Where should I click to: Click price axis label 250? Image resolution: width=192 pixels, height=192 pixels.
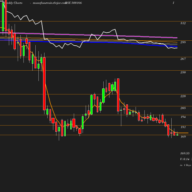click(183, 72)
